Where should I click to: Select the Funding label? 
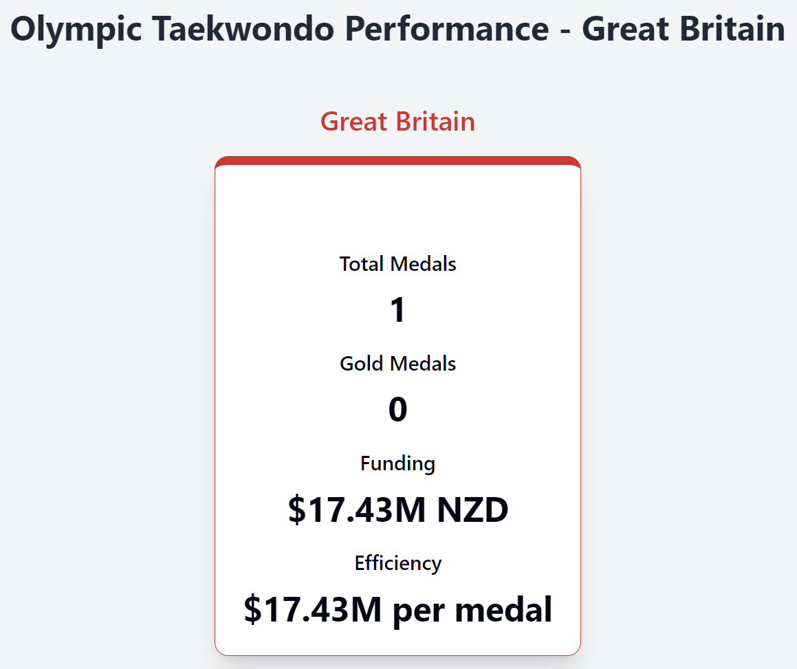coord(397,463)
